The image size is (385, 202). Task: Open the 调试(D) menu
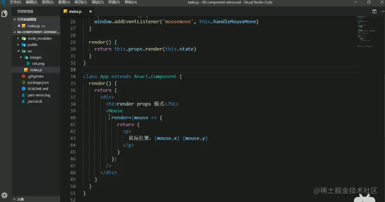pyautogui.click(x=98, y=2)
